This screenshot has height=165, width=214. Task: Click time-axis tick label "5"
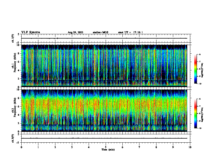[x=106, y=147]
